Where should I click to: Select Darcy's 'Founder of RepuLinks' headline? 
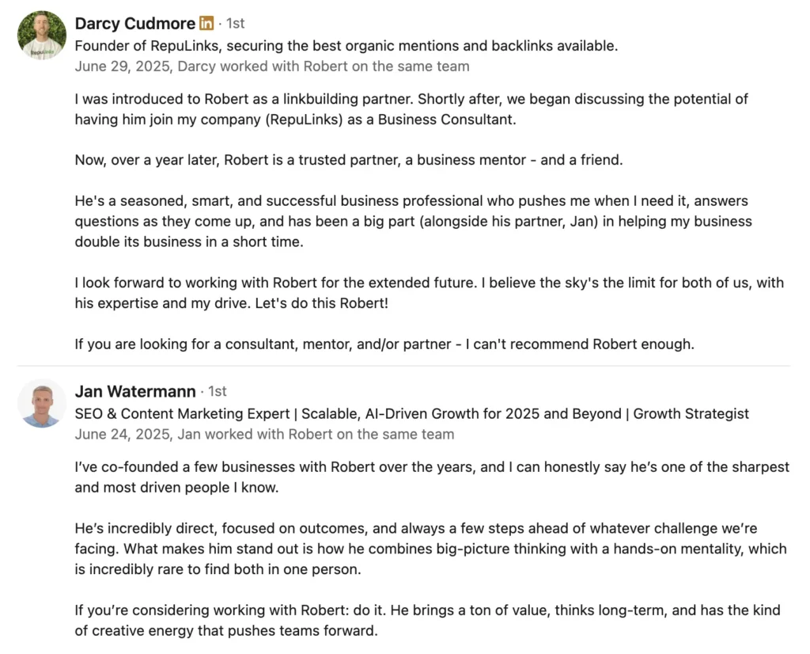346,45
